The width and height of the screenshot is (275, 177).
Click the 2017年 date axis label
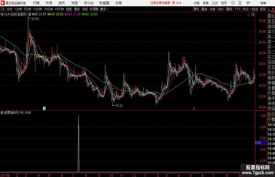[x=5, y=175]
